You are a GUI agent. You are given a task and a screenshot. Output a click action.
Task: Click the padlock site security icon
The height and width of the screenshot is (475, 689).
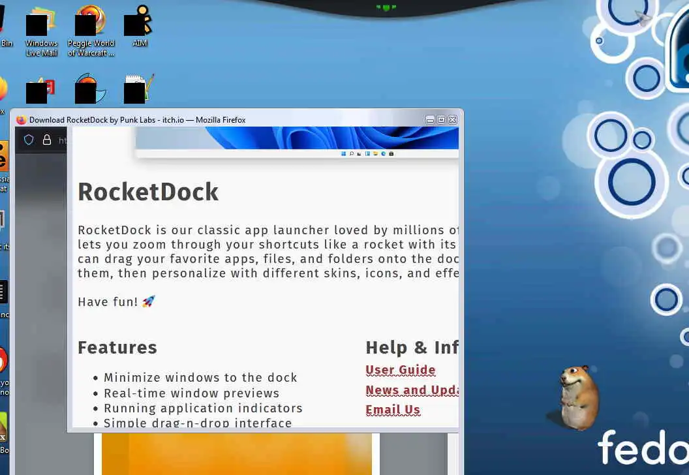[x=46, y=140]
